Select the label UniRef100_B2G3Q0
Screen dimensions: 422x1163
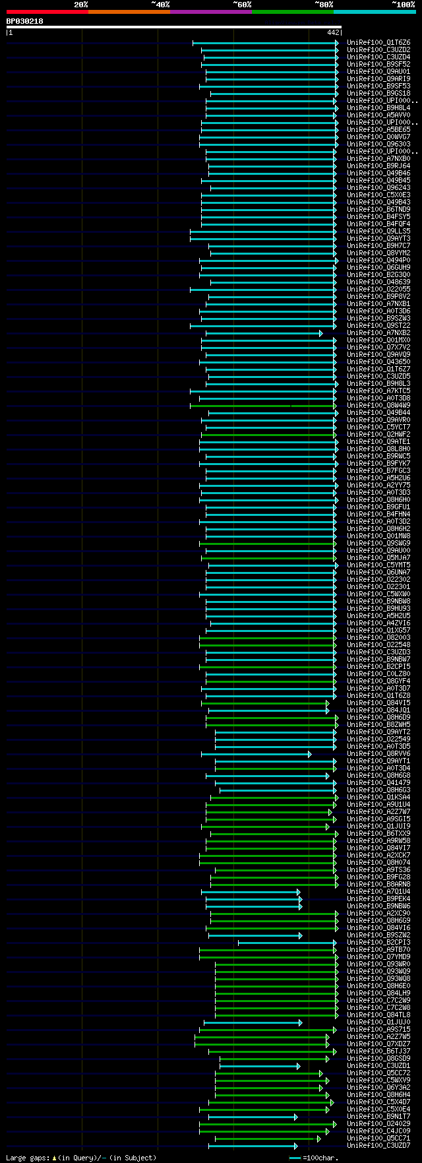pyautogui.click(x=378, y=274)
